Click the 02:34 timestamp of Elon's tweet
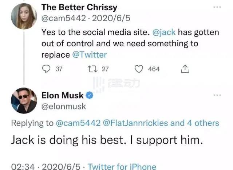The width and height of the screenshot is (233, 170). coord(23,167)
